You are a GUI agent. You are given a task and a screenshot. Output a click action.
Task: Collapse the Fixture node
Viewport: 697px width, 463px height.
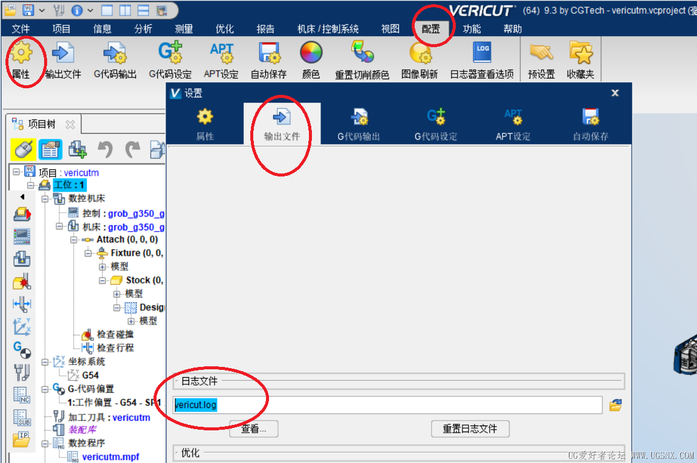[88, 253]
